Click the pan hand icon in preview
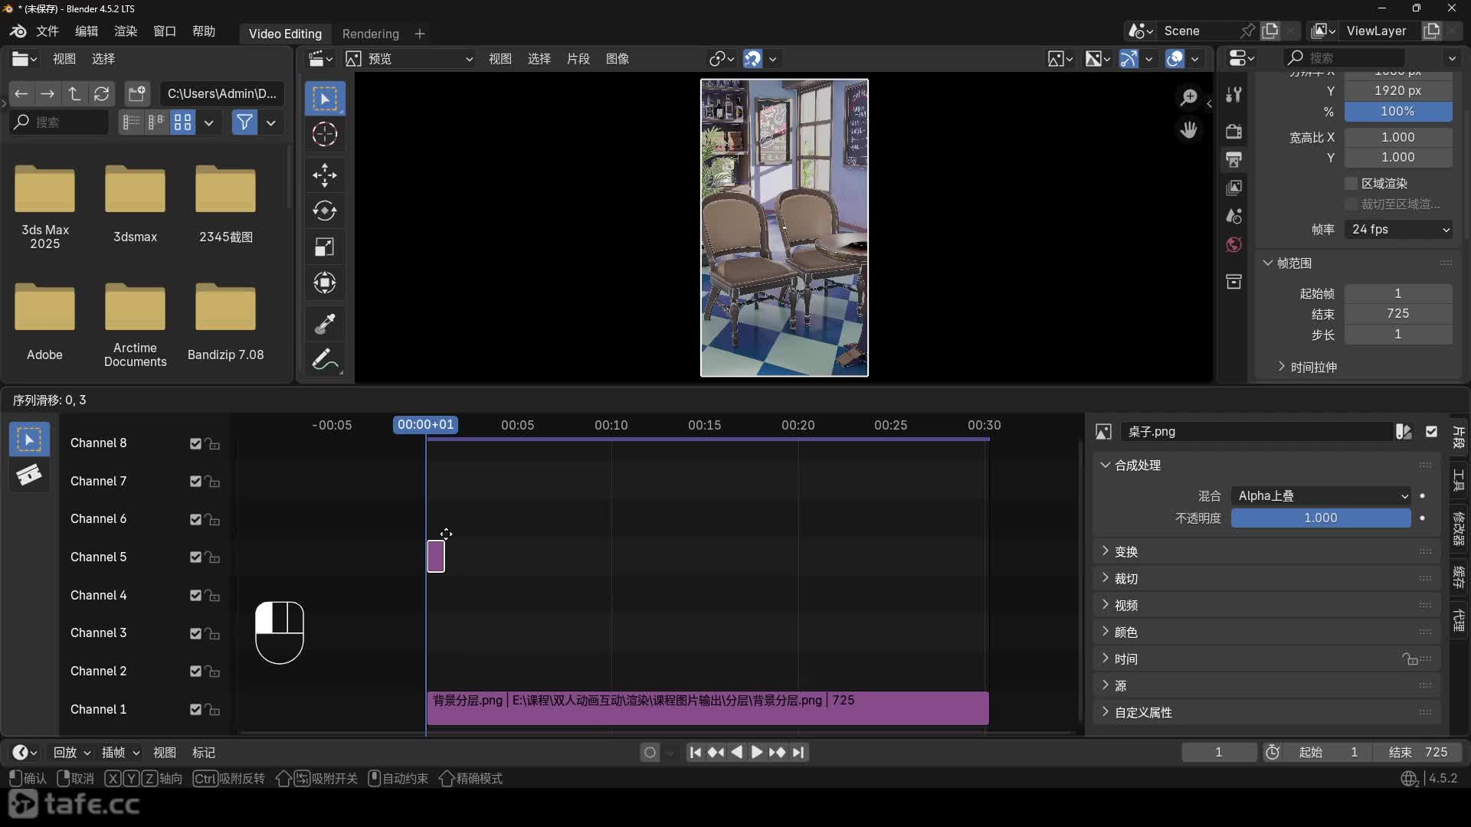This screenshot has width=1471, height=827. (1188, 130)
